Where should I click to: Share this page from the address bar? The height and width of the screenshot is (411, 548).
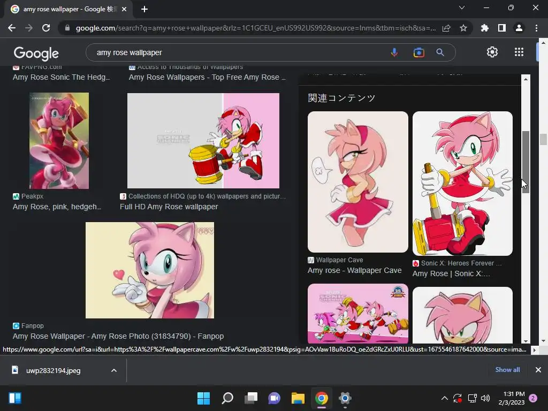[x=446, y=28]
